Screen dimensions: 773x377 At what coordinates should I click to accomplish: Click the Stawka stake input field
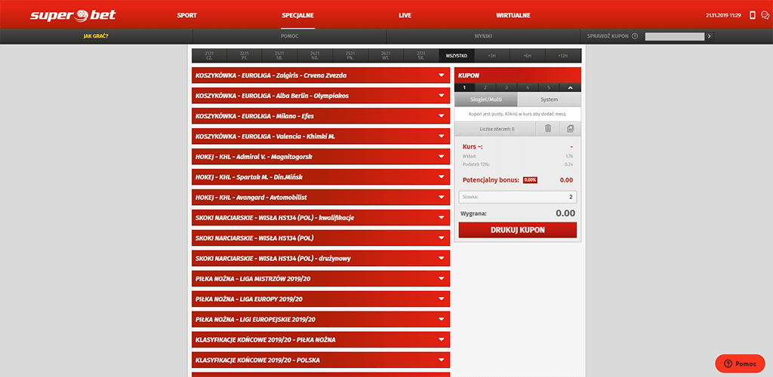pyautogui.click(x=518, y=197)
